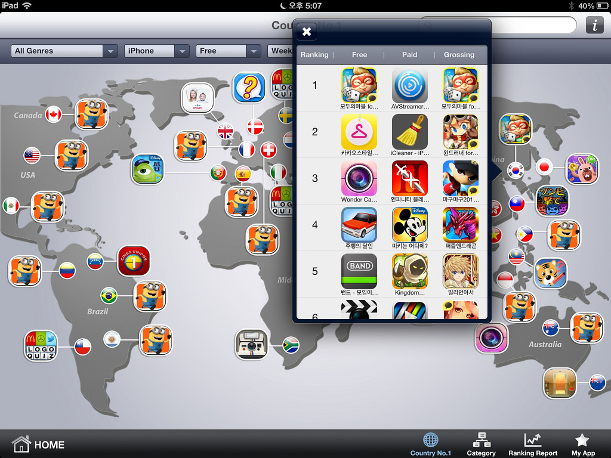Select the Free column header
Image resolution: width=611 pixels, height=458 pixels.
359,55
